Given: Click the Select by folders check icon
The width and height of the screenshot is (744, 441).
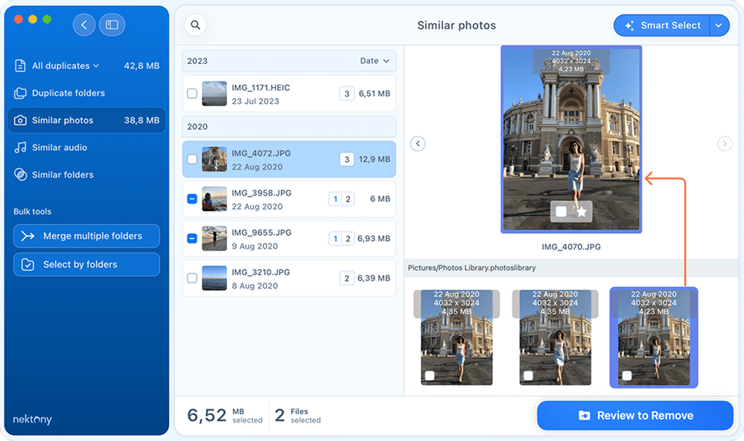Looking at the screenshot, I should point(28,264).
